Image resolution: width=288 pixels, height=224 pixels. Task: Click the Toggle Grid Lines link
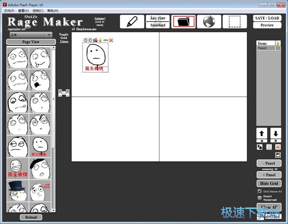(64, 38)
